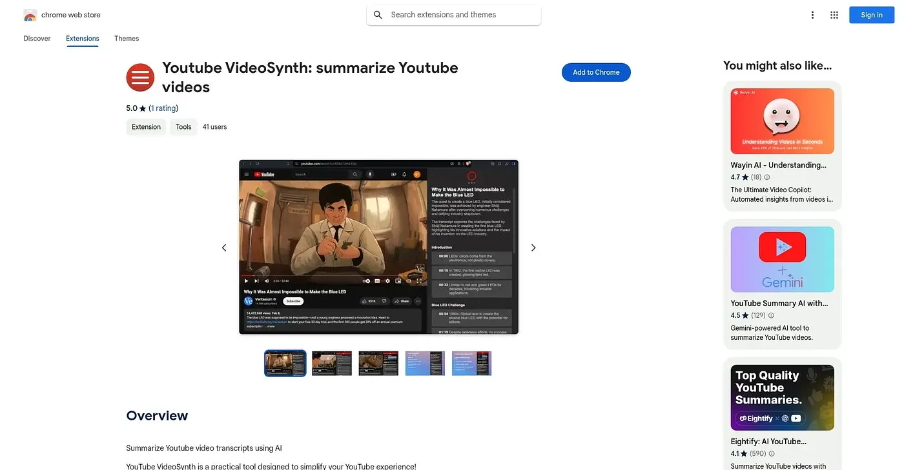Select the first screenshot thumbnail
Image resolution: width=904 pixels, height=470 pixels.
(x=285, y=364)
